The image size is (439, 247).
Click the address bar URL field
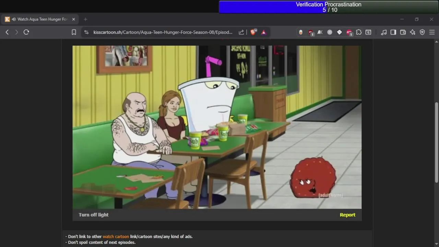click(x=163, y=32)
